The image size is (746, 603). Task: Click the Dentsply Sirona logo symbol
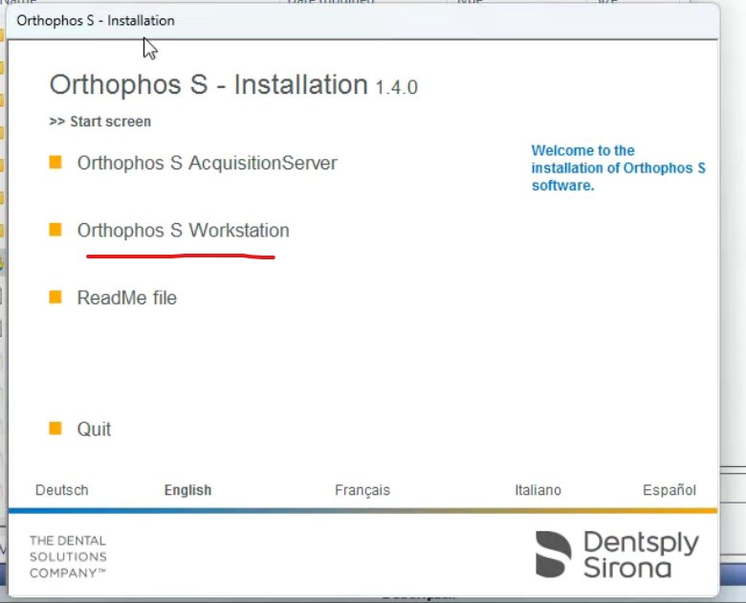point(553,554)
